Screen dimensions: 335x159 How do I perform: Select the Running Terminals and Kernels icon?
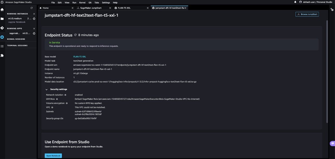point(2,37)
